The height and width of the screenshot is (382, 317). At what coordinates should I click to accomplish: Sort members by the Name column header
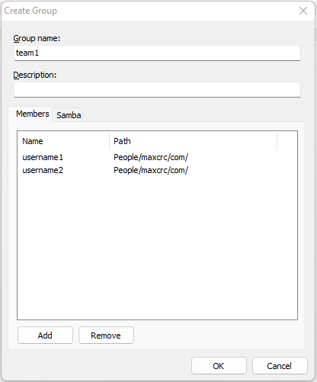coord(63,141)
